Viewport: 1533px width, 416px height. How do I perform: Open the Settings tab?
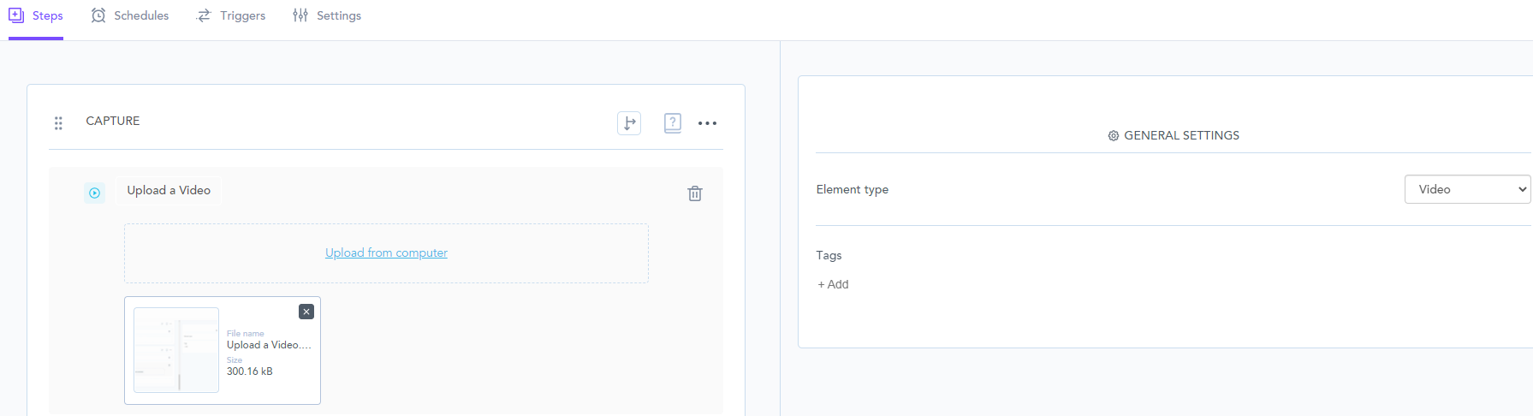327,16
